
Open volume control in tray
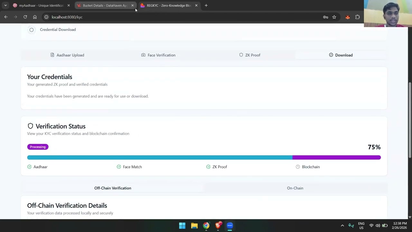click(x=378, y=226)
